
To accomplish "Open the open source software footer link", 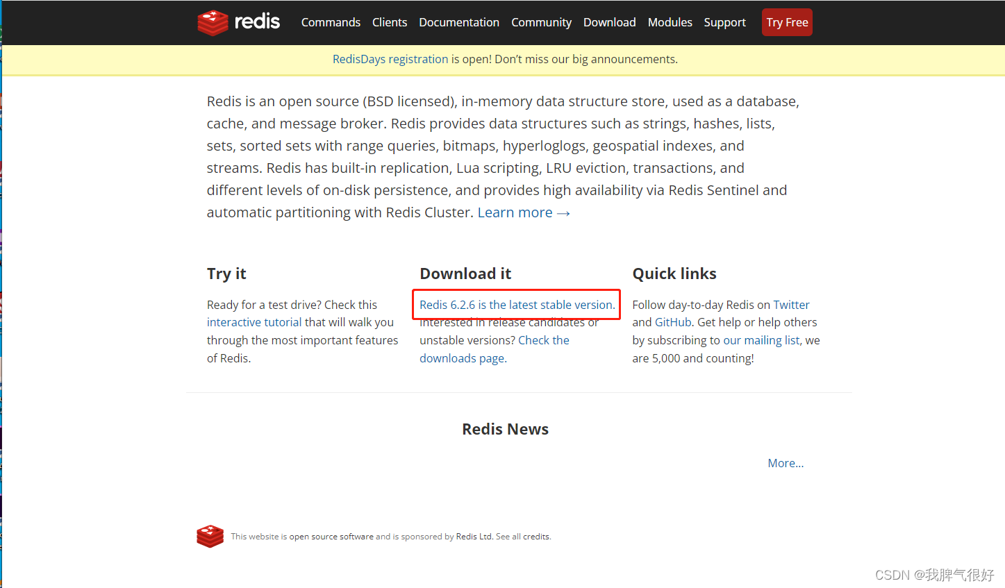I will (331, 537).
